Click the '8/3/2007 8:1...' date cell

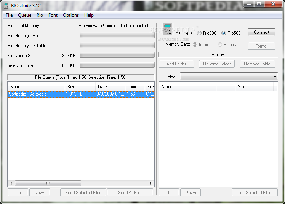pos(110,94)
